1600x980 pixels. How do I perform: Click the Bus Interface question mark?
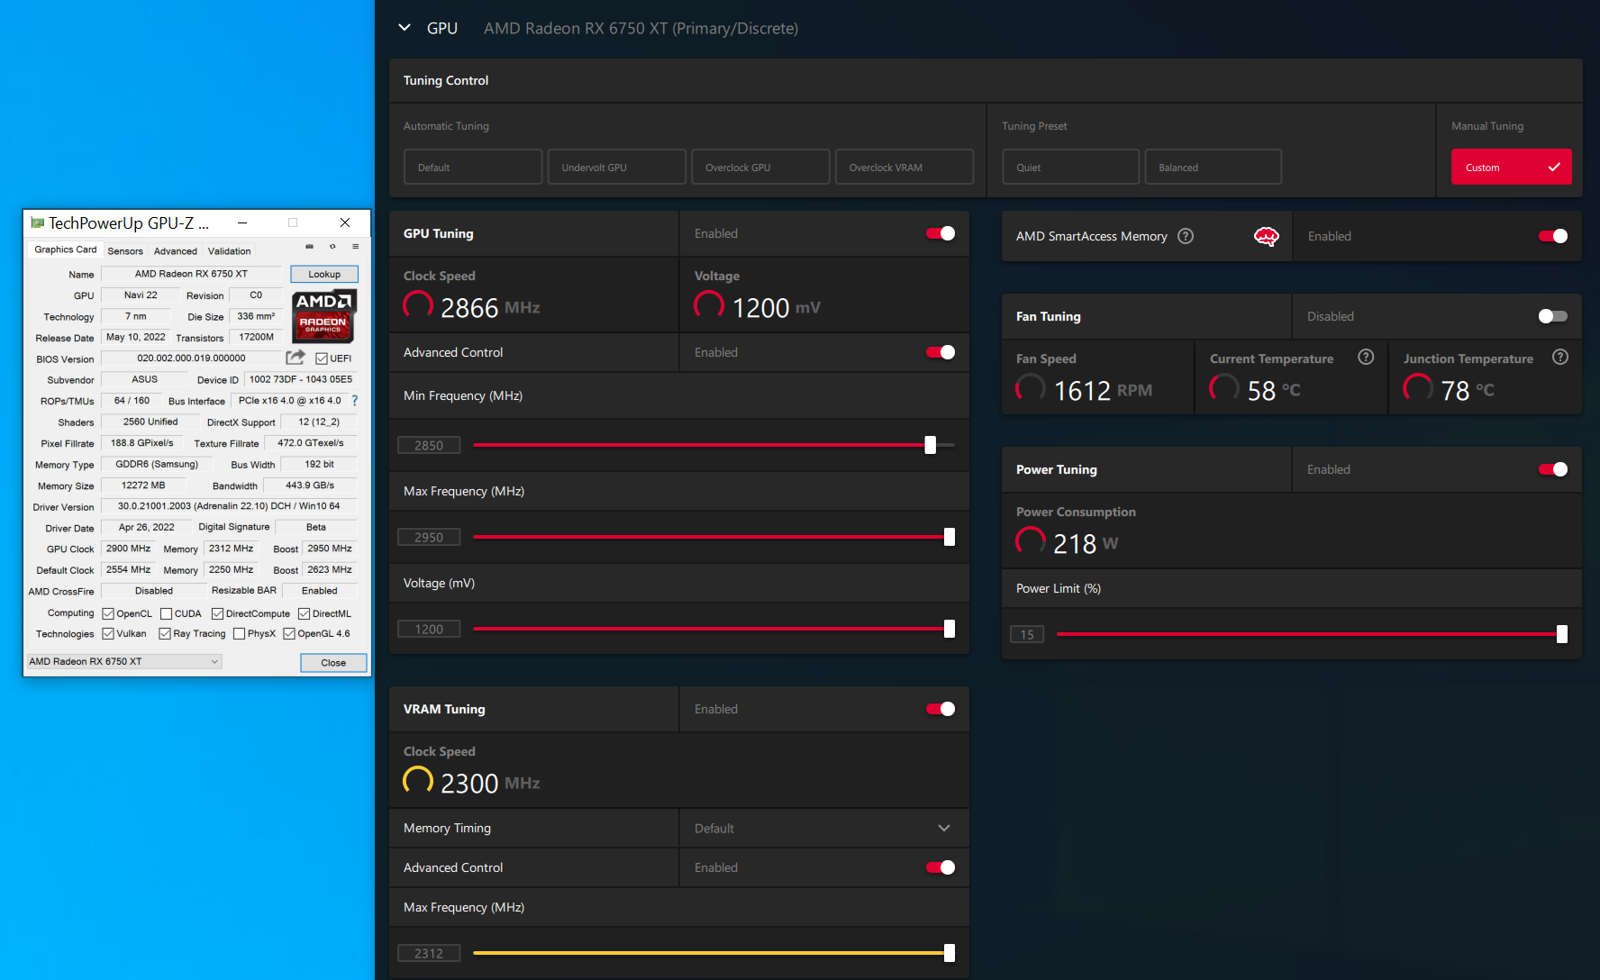[354, 401]
